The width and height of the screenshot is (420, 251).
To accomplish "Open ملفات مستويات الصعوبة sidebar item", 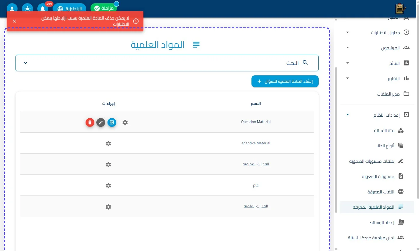I will [x=377, y=161].
